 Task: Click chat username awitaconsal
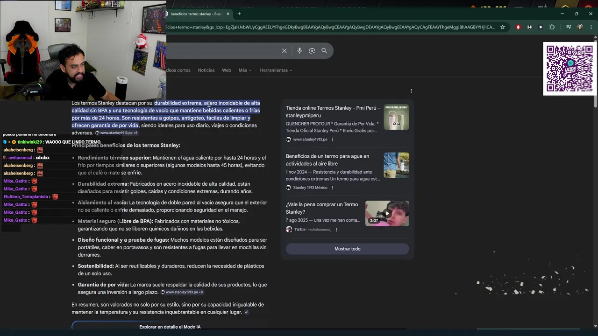pyautogui.click(x=21, y=158)
